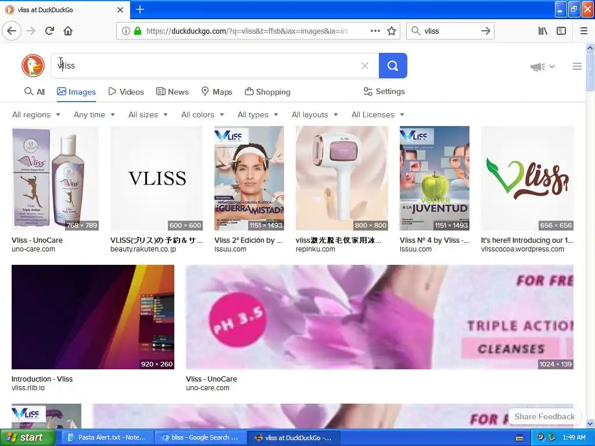Open the megaphone spread menu
Screen dimensions: 595x446
542,67
